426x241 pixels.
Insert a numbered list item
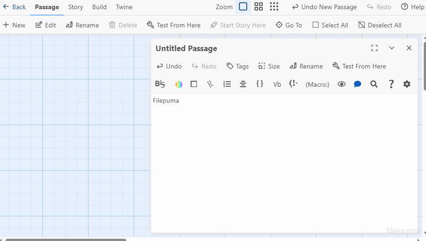tap(227, 84)
